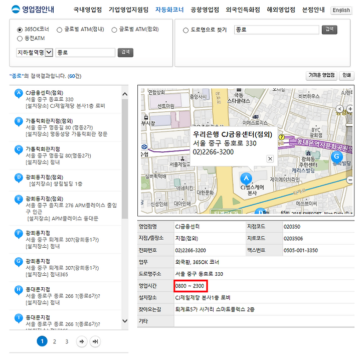Select the 동전ATM radio button

point(20,39)
